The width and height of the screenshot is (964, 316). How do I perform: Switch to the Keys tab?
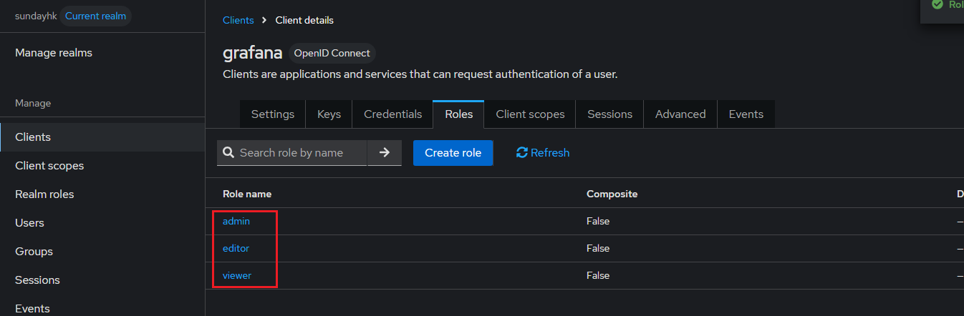329,114
